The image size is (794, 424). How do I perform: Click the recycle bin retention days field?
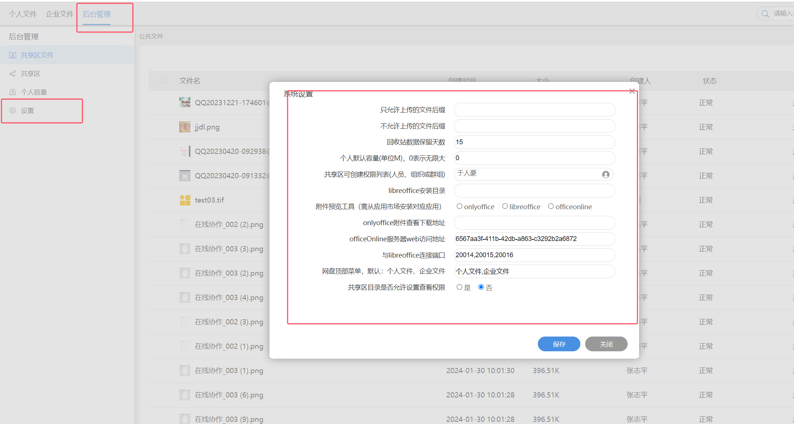[x=534, y=142]
